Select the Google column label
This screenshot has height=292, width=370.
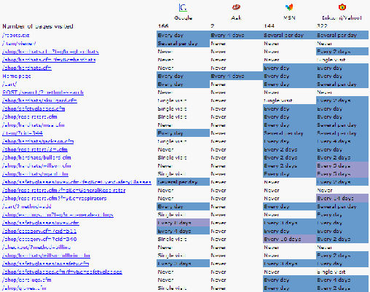pyautogui.click(x=183, y=17)
